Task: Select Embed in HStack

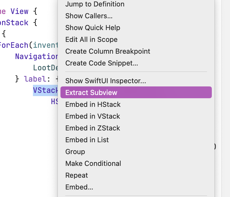Action: click(93, 104)
